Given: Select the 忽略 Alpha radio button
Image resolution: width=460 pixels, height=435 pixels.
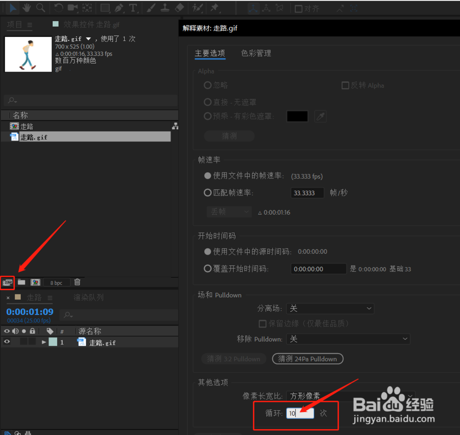Looking at the screenshot, I should click(207, 85).
